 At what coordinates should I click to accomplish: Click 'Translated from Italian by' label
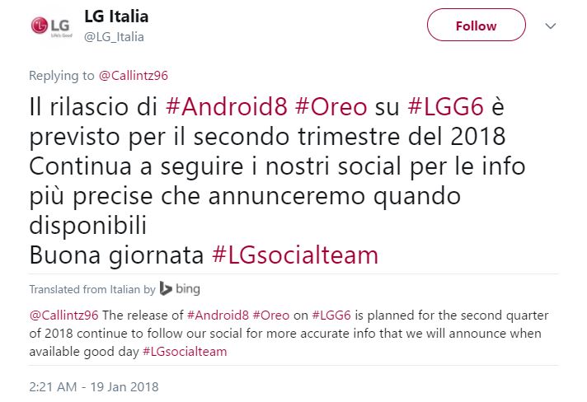92,289
